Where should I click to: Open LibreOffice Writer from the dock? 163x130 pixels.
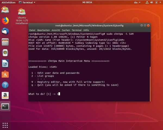pos(5,64)
